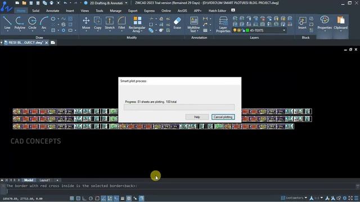The height and width of the screenshot is (202, 360).
Task: Click the command line input field
Action: pos(181,191)
